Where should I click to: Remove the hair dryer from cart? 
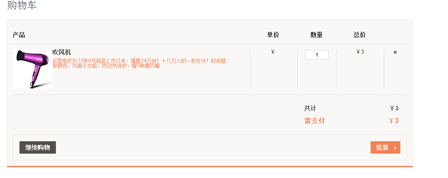[395, 52]
